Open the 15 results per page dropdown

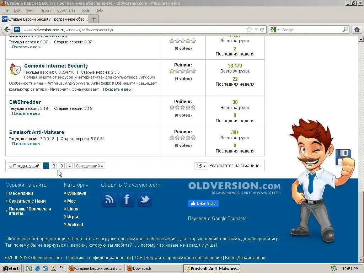click(201, 166)
